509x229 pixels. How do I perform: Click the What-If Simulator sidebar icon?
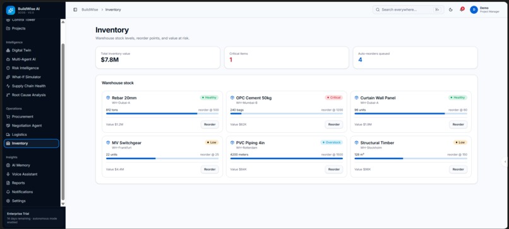(x=8, y=77)
